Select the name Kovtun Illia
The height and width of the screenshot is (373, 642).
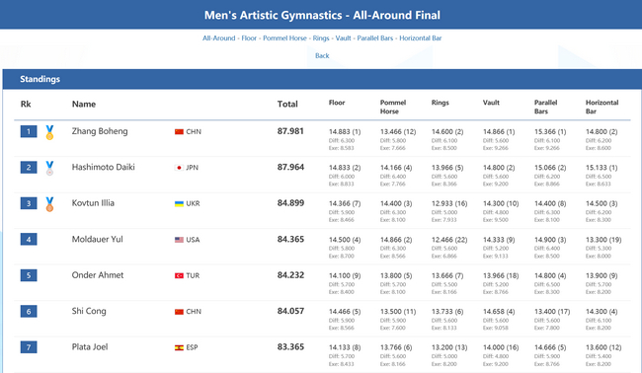point(93,203)
